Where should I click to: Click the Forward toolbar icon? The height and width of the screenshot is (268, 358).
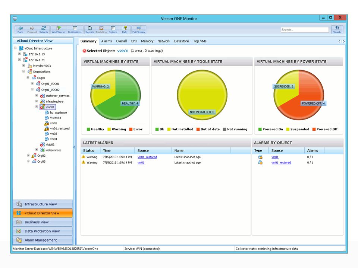(32, 29)
